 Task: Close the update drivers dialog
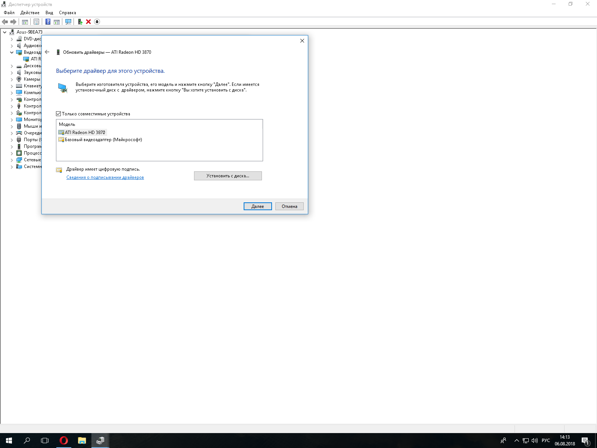(x=302, y=41)
